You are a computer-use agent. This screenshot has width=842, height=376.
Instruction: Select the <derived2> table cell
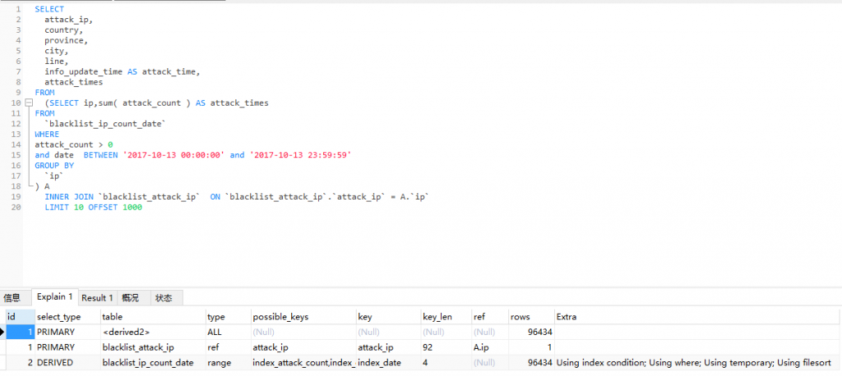tap(153, 332)
